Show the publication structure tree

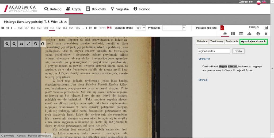tap(249, 33)
